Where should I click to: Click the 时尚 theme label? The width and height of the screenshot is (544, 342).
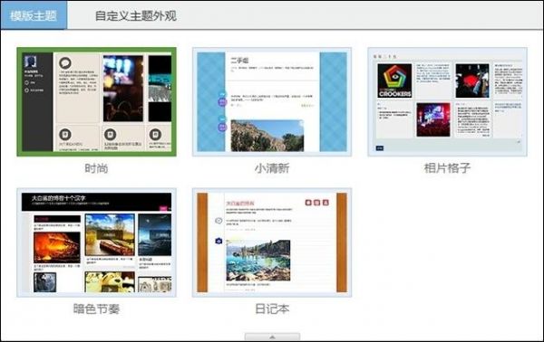tap(96, 168)
